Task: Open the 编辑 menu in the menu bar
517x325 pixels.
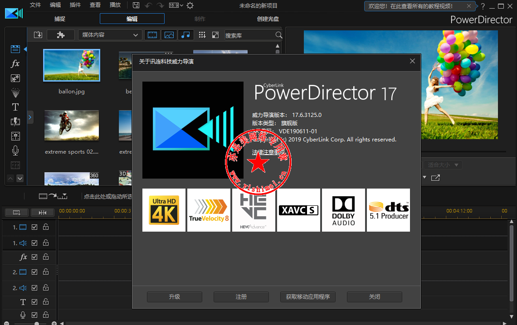Action: click(x=55, y=5)
